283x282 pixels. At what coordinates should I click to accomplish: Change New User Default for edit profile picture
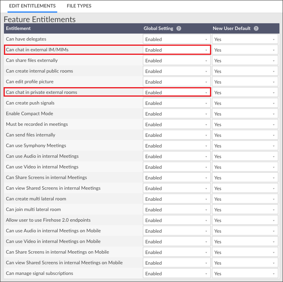pyautogui.click(x=245, y=82)
